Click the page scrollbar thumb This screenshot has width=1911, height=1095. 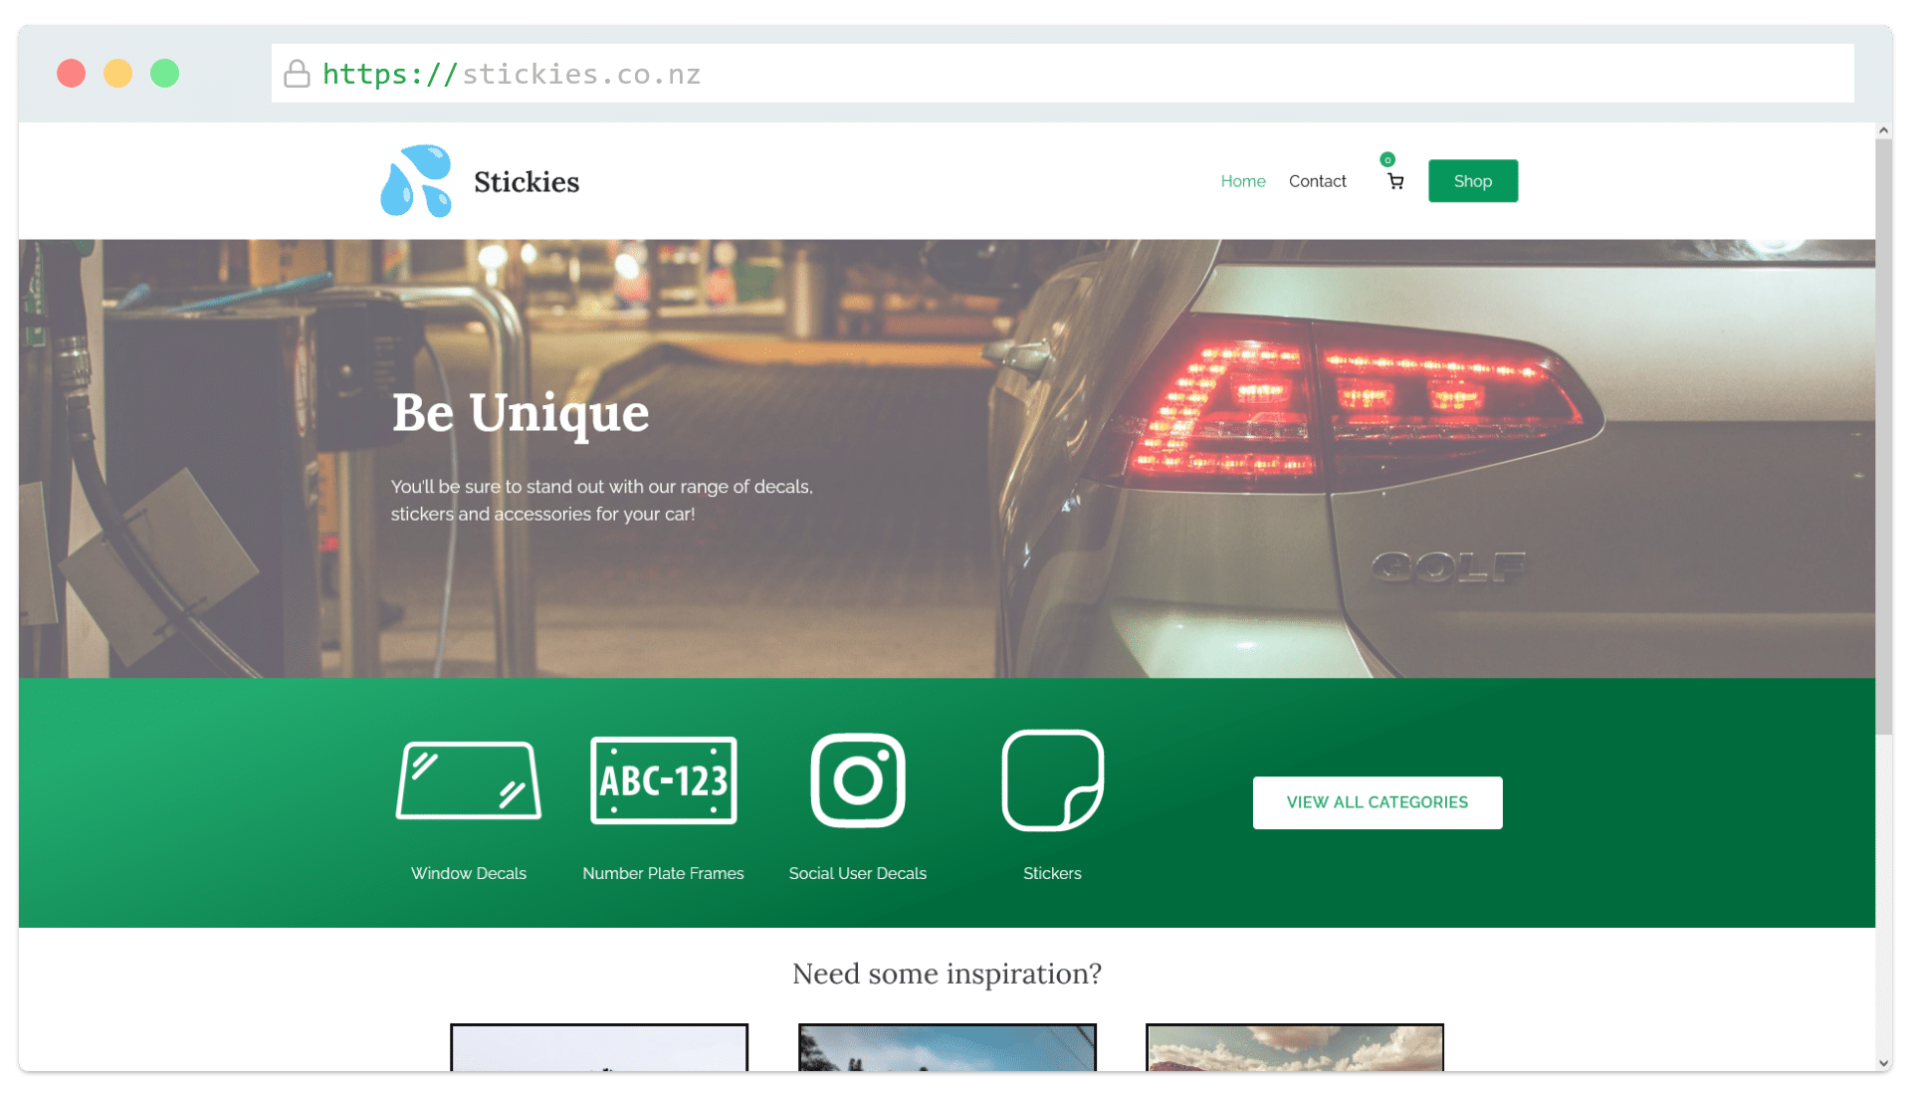[x=1883, y=438]
